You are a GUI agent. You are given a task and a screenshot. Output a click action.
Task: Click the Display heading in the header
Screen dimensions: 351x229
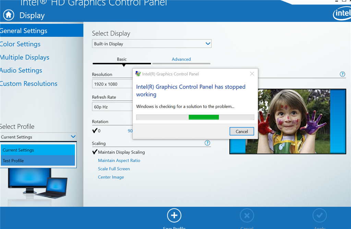tap(32, 15)
